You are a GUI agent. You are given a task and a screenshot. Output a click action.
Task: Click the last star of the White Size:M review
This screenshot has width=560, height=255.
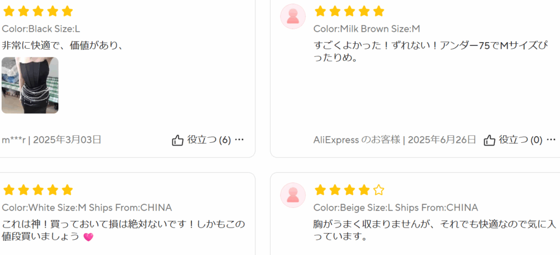[67, 190]
